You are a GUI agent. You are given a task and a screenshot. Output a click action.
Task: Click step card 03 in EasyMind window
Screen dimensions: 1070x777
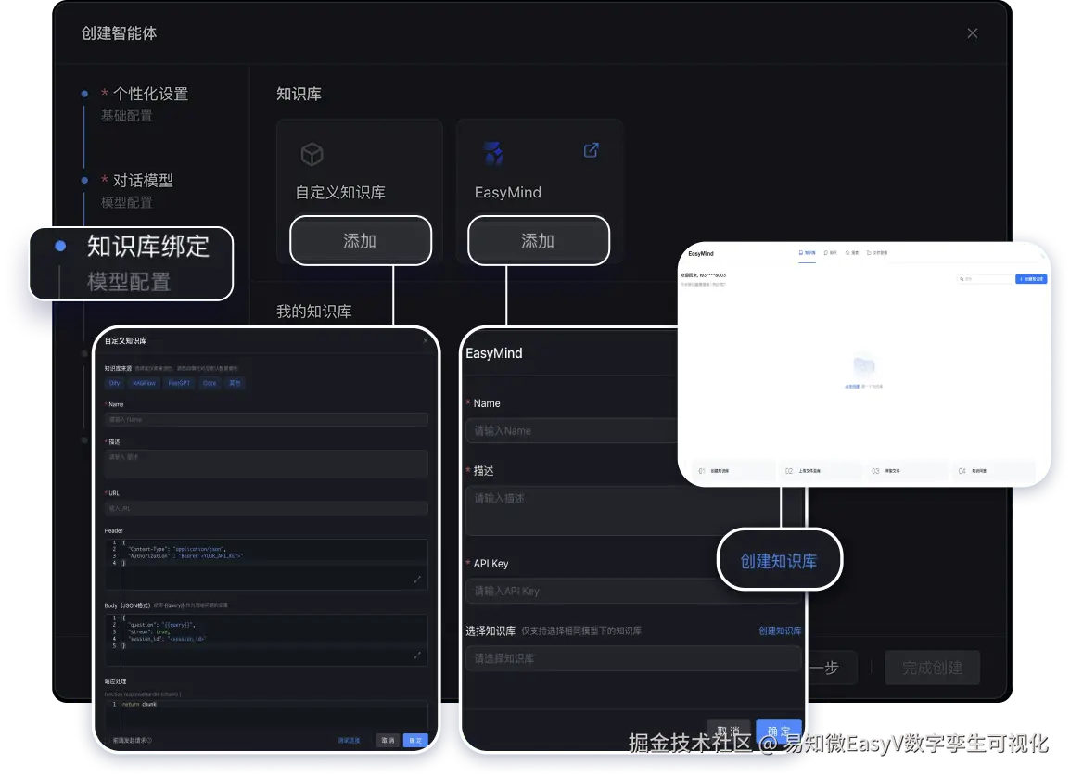tap(908, 471)
